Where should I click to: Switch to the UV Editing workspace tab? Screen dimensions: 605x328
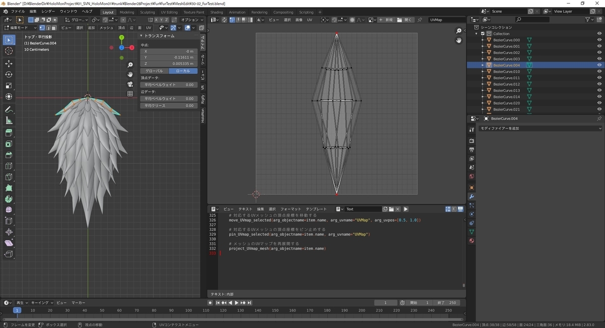tap(169, 12)
